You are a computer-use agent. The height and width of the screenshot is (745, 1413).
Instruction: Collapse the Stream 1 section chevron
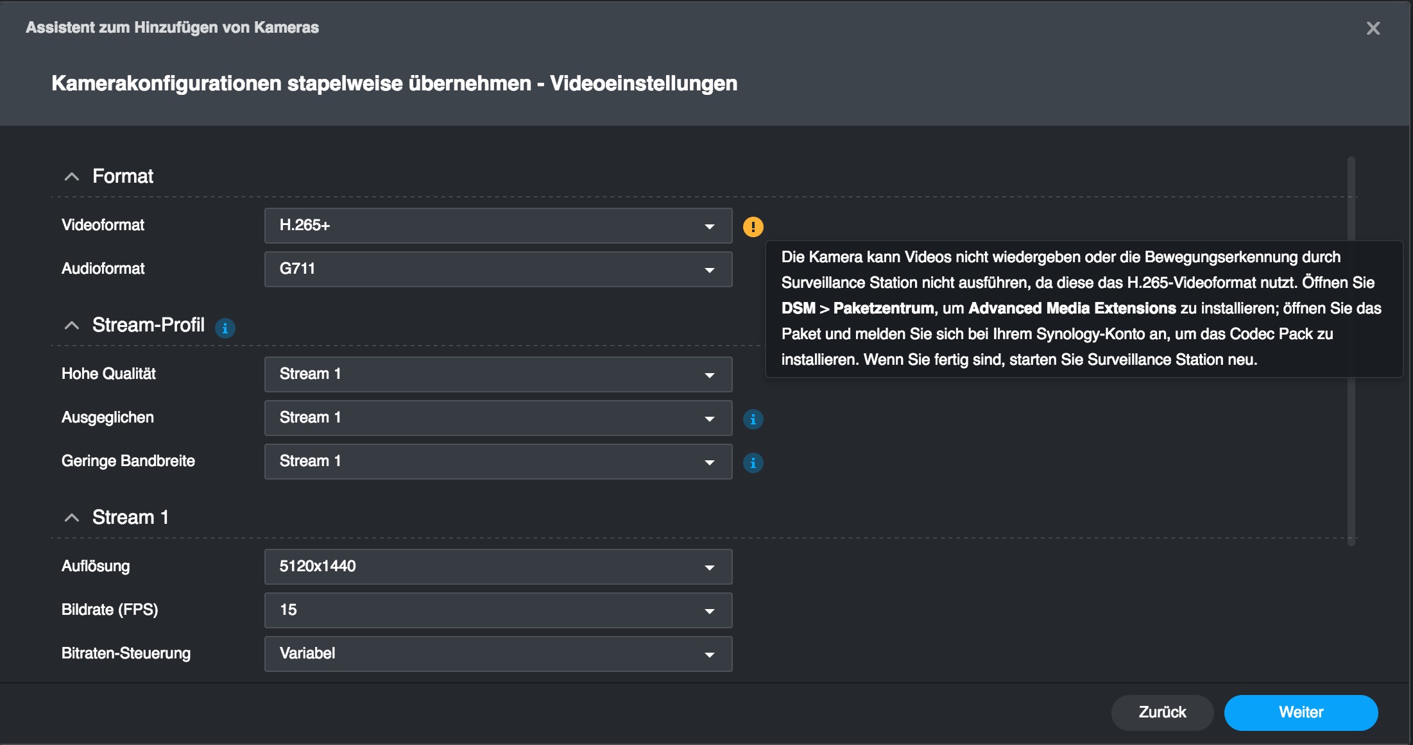coord(72,517)
